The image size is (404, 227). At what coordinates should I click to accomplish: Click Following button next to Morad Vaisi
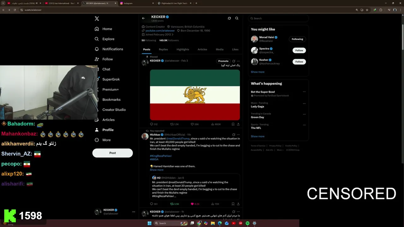297,39
